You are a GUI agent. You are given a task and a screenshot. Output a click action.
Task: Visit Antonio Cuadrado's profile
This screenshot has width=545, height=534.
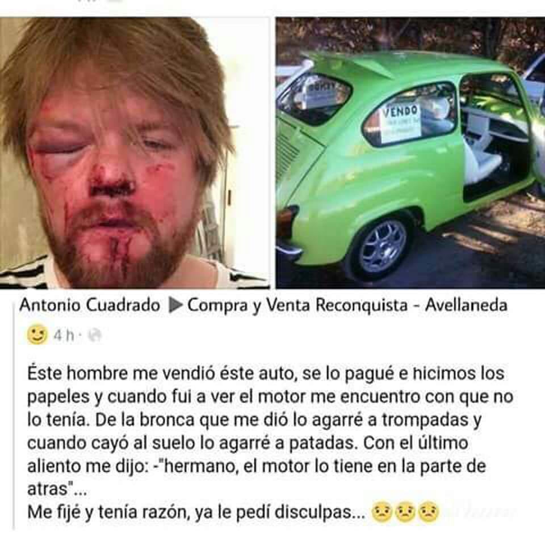tap(90, 306)
